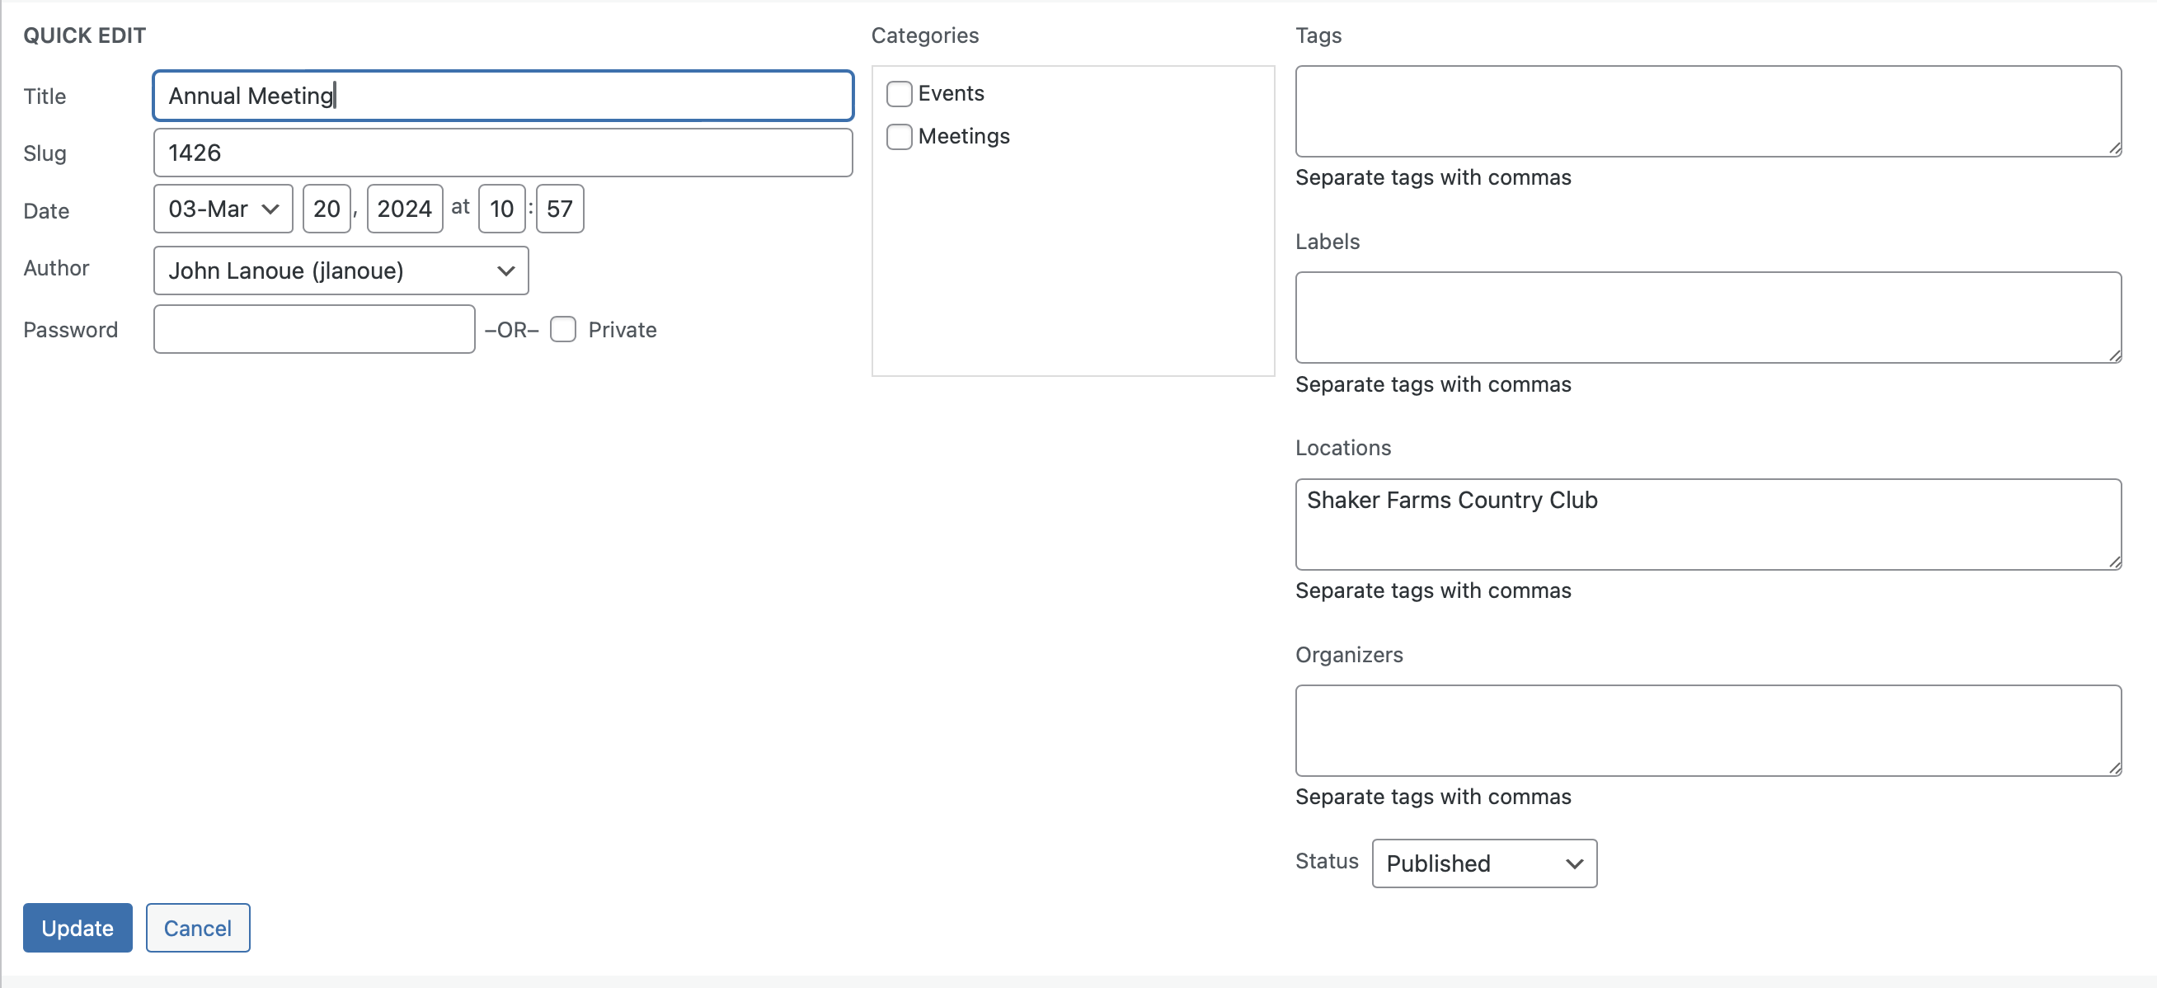2157x988 pixels.
Task: Click the Slug field containing 1426
Action: [502, 153]
